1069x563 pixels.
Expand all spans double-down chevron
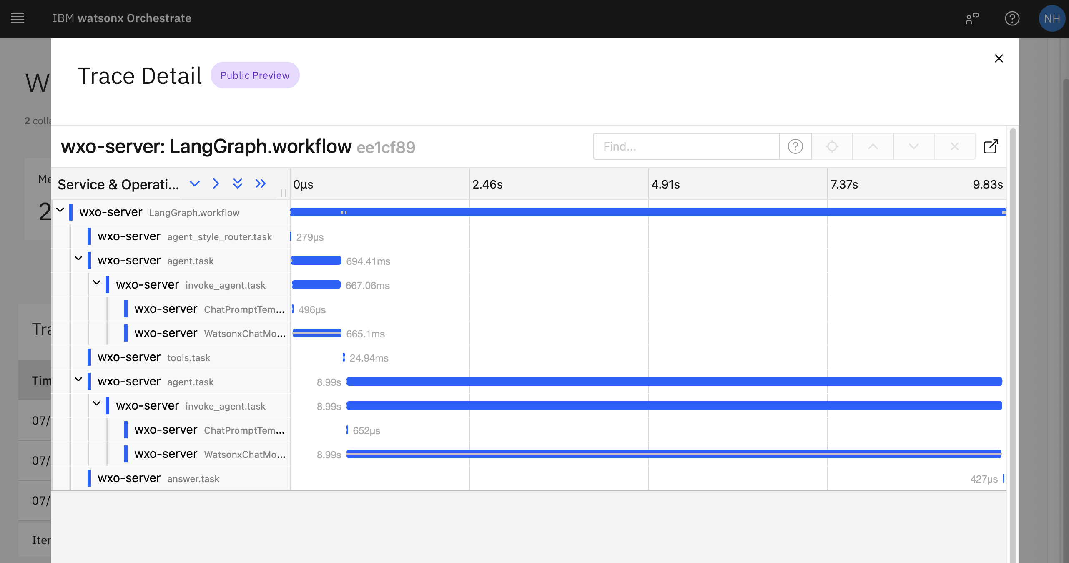(238, 183)
